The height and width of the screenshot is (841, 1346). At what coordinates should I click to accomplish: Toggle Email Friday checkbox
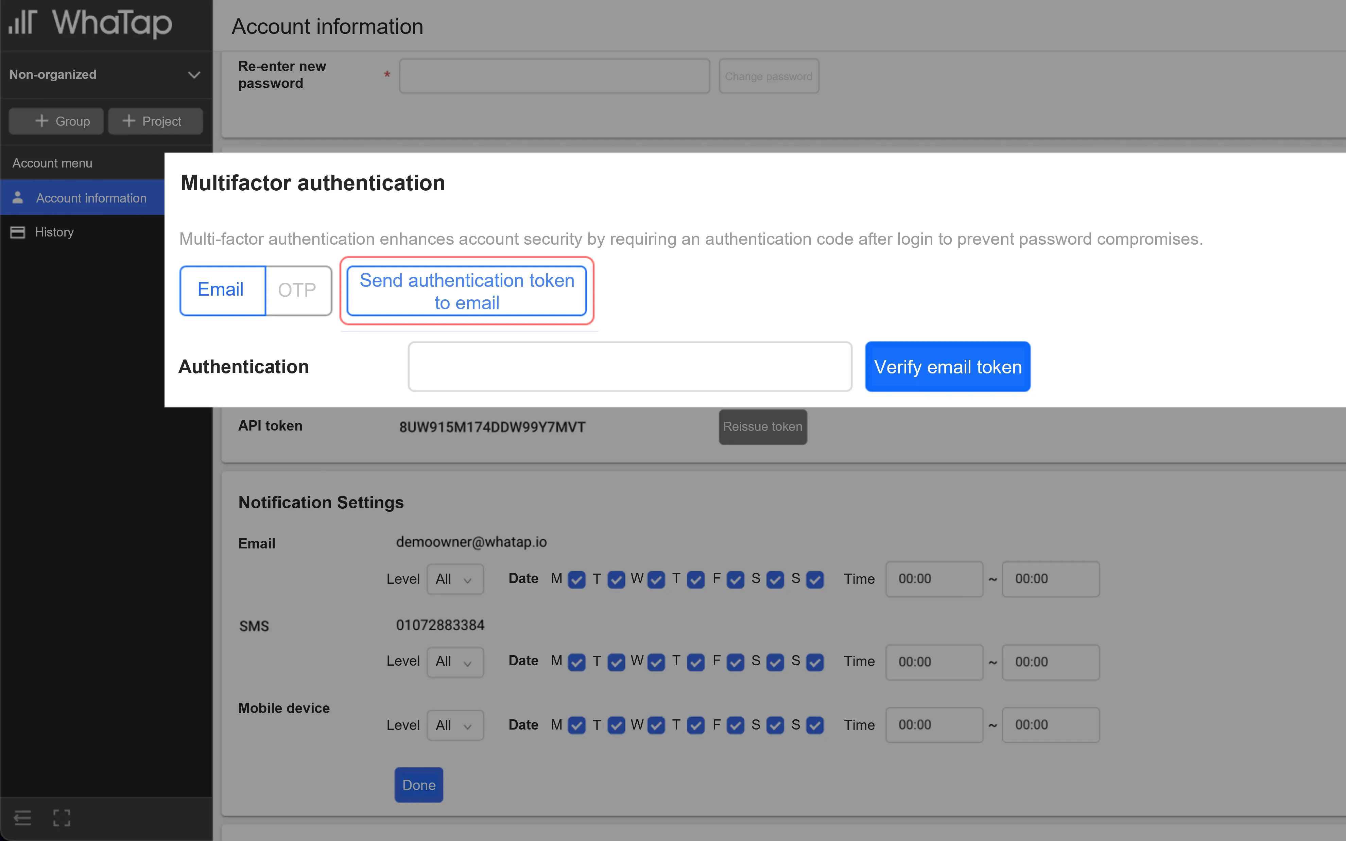point(735,580)
